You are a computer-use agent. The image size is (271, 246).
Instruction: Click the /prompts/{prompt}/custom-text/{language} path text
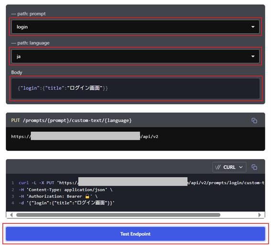pyautogui.click(x=77, y=120)
